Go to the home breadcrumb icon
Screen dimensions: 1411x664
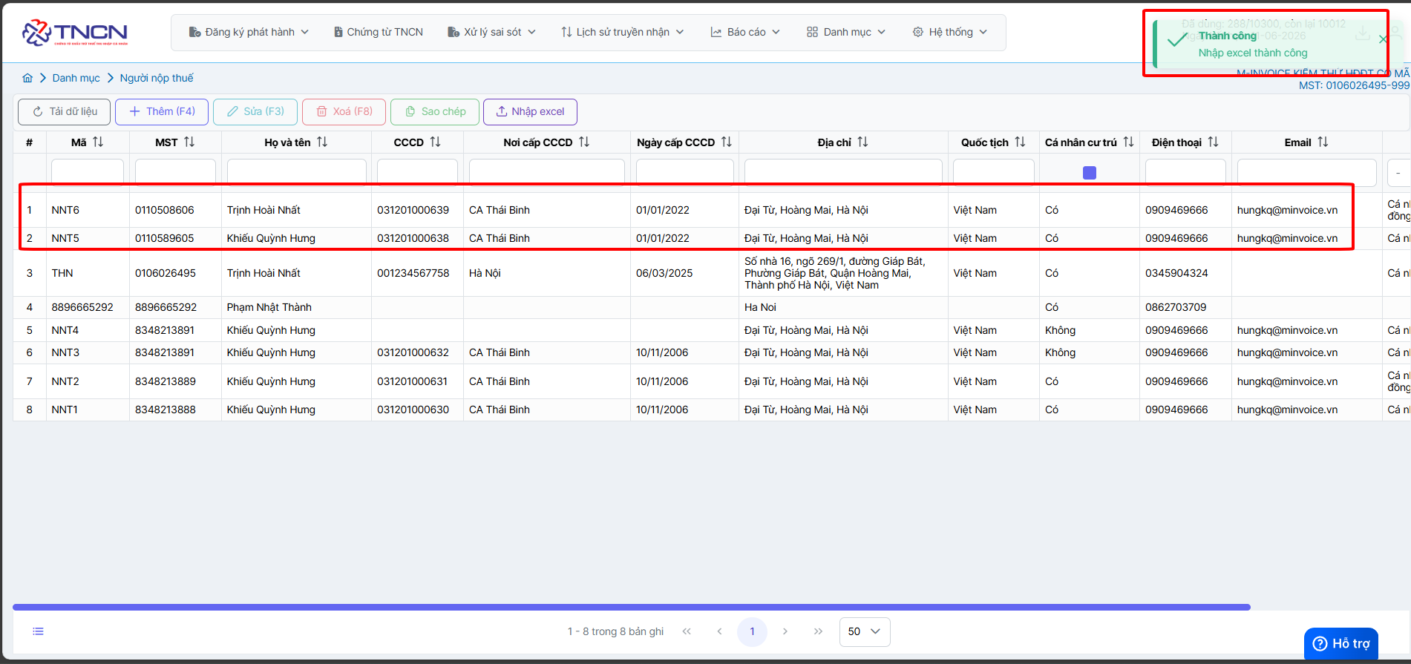click(27, 78)
